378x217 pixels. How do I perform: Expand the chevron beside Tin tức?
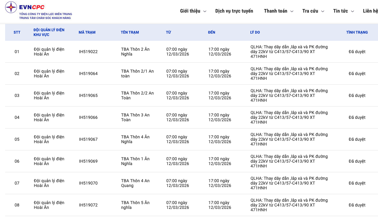click(x=352, y=11)
